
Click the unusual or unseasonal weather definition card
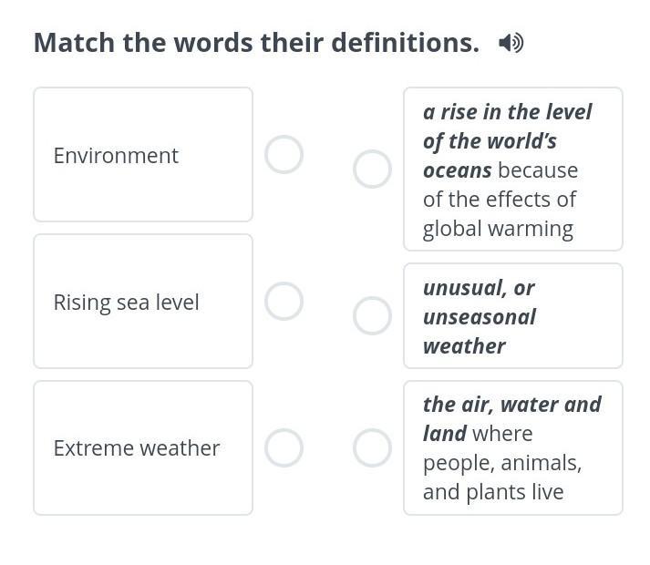(x=513, y=316)
